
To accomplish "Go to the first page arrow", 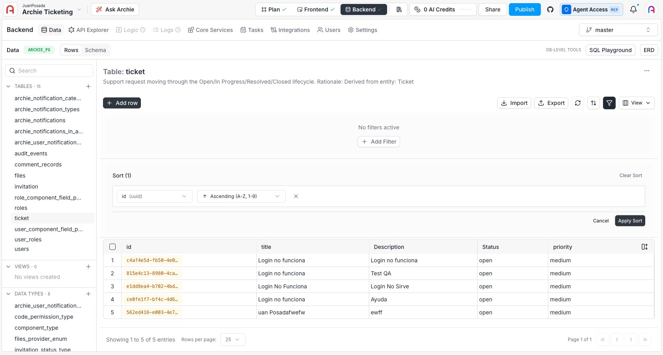I will tap(603, 340).
